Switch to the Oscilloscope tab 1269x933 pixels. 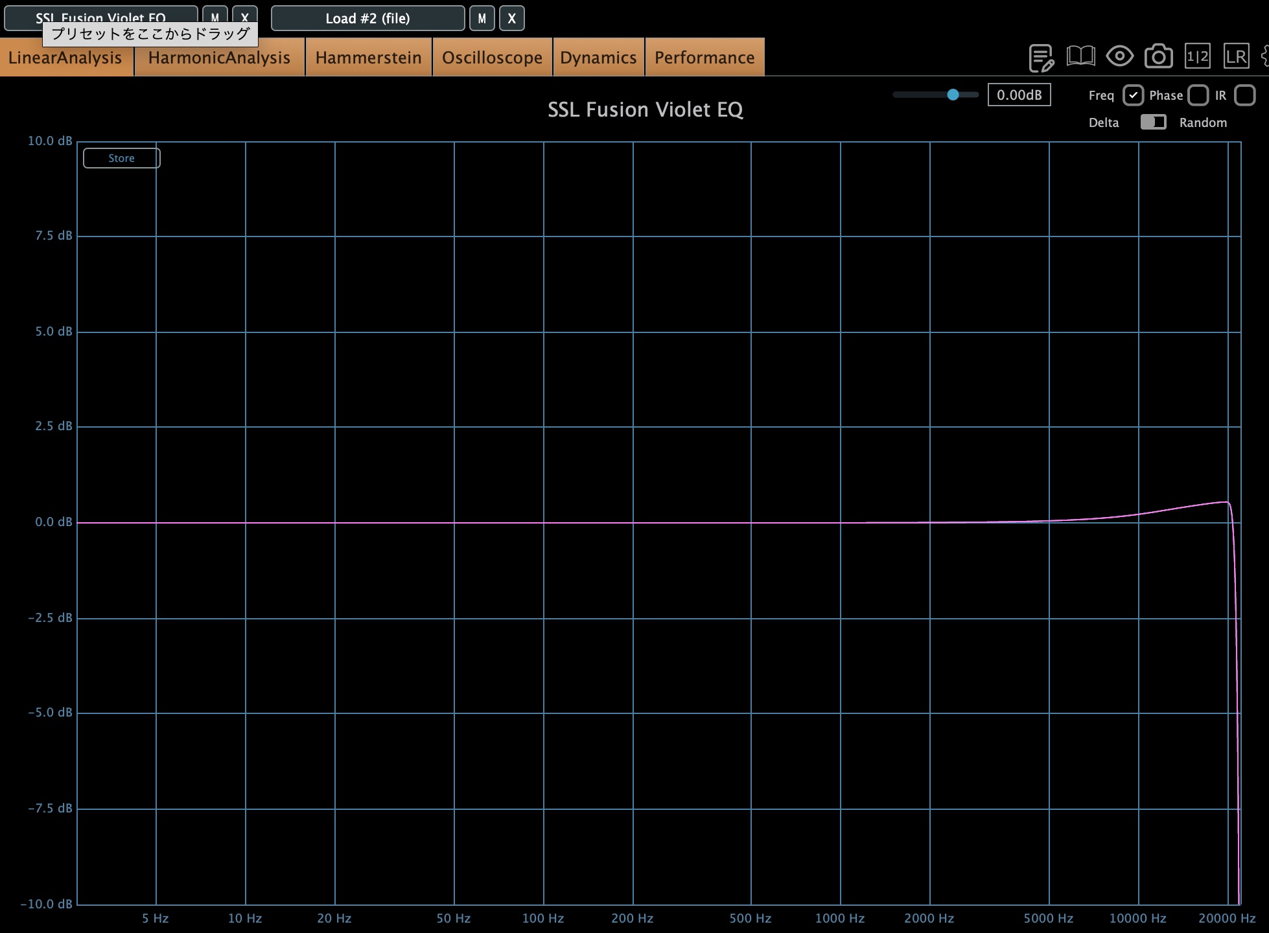click(x=492, y=58)
